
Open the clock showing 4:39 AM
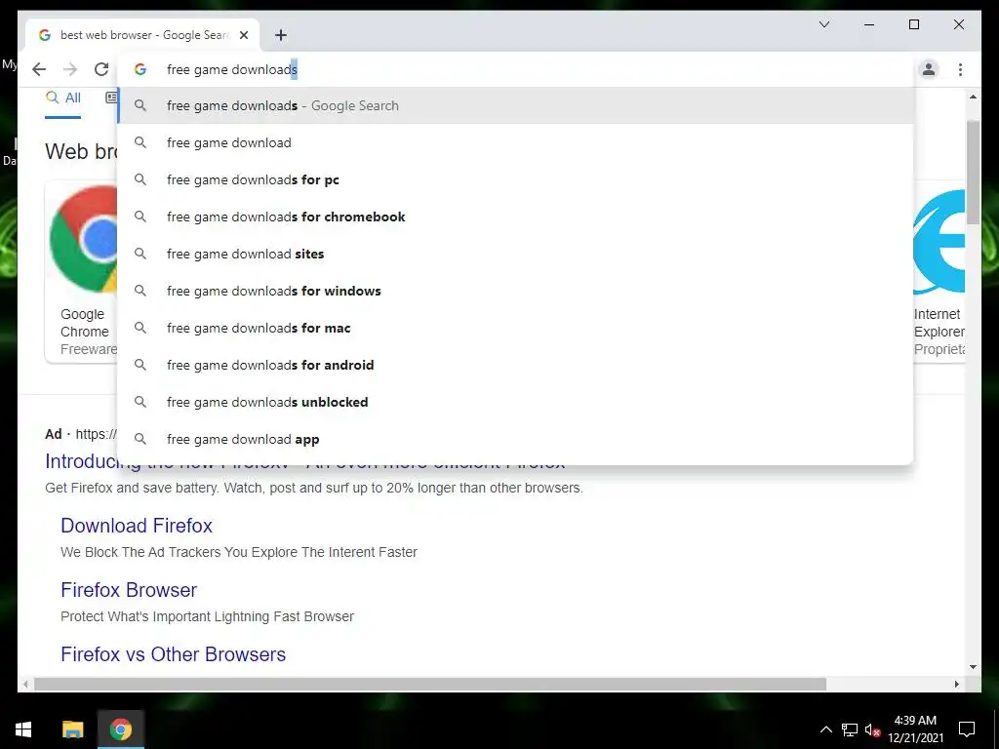[x=915, y=729]
